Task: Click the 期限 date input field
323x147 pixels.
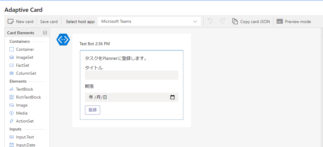Action: [132, 97]
